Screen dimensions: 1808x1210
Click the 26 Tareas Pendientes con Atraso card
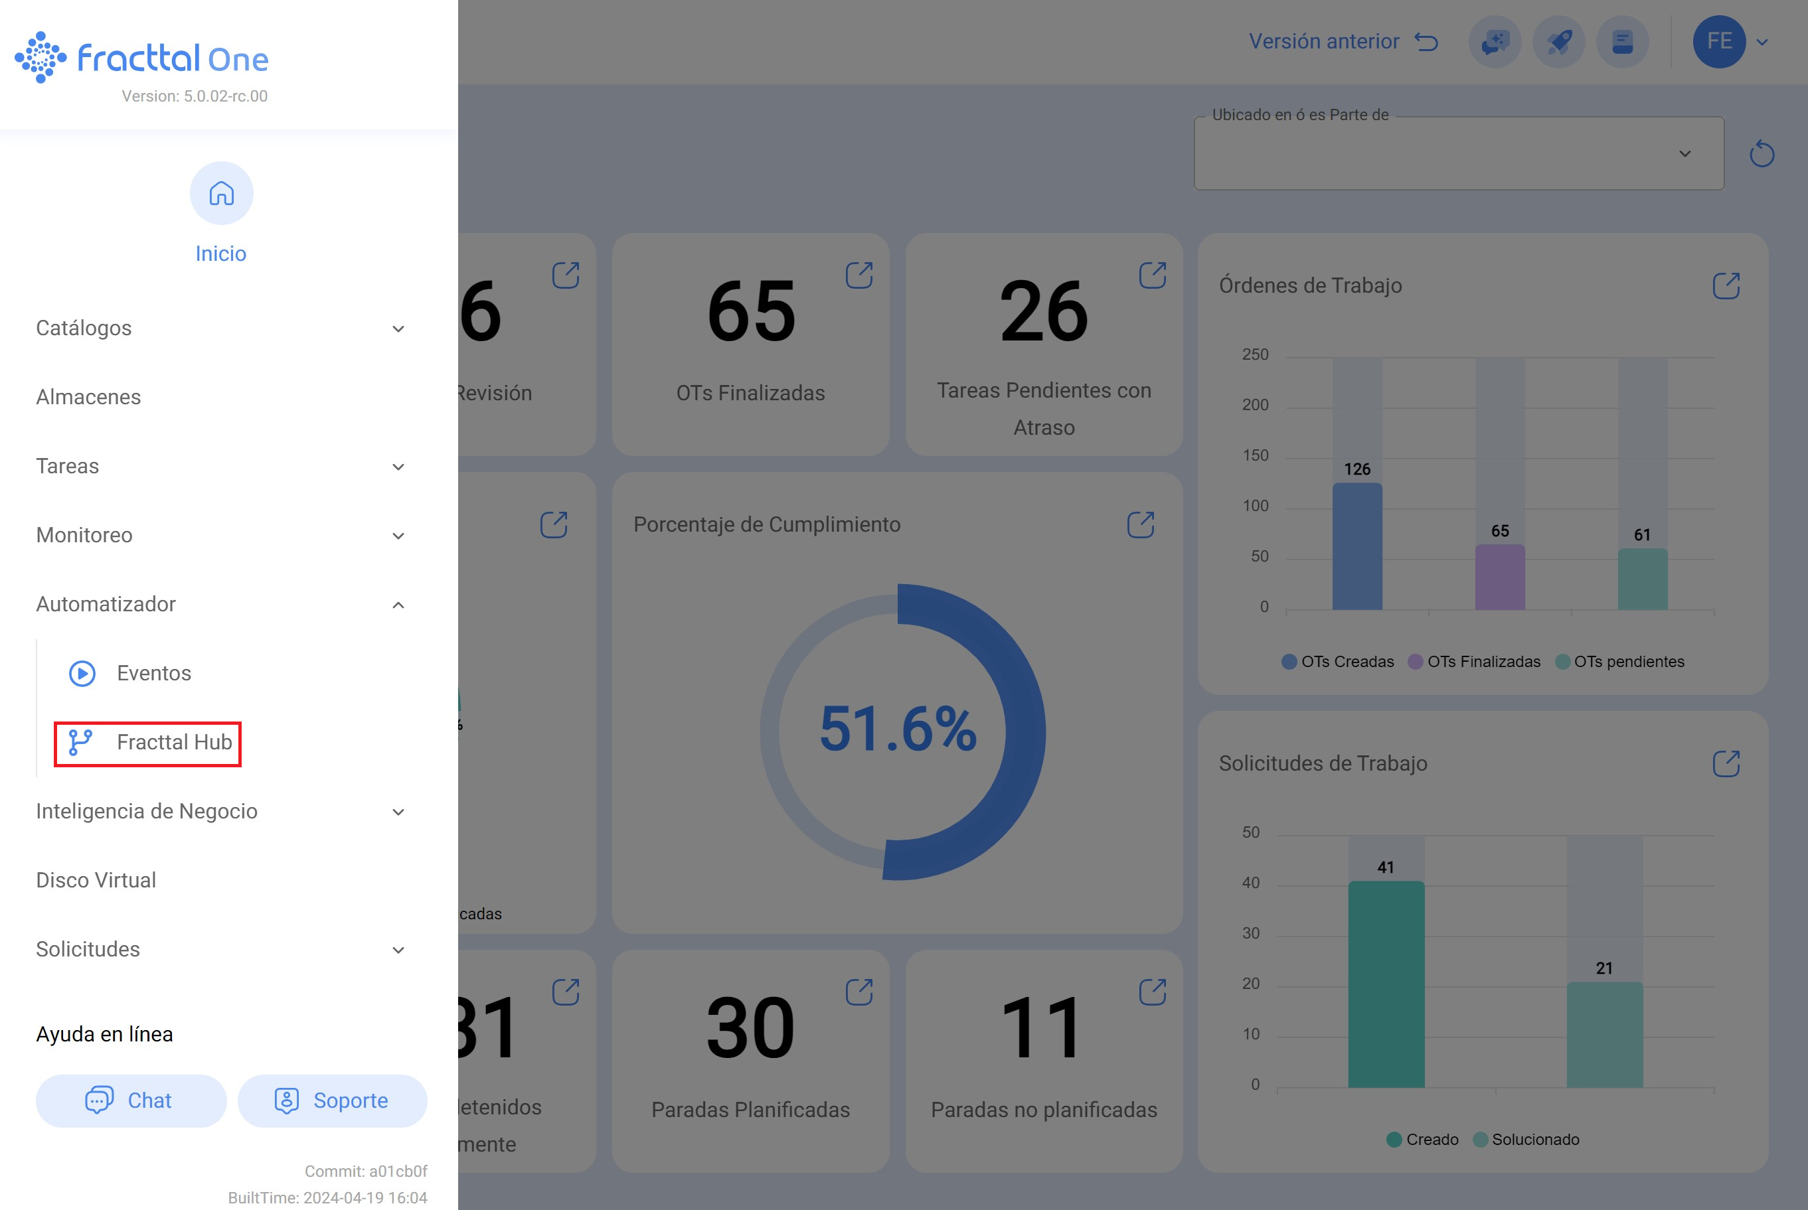point(1044,344)
